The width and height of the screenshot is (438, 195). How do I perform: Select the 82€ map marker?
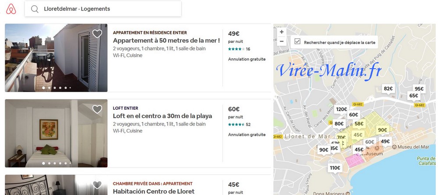coord(388,89)
